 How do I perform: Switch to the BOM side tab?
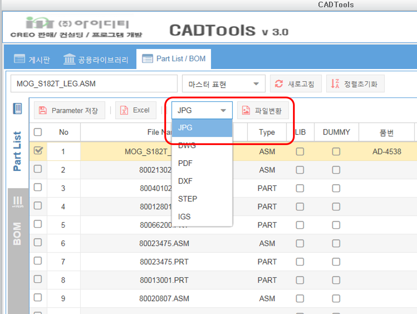pos(17,233)
